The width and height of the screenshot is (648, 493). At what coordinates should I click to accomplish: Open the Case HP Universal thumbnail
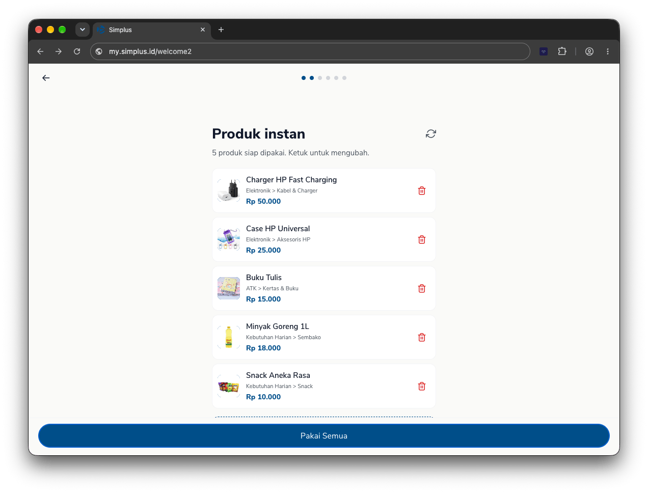click(x=229, y=239)
